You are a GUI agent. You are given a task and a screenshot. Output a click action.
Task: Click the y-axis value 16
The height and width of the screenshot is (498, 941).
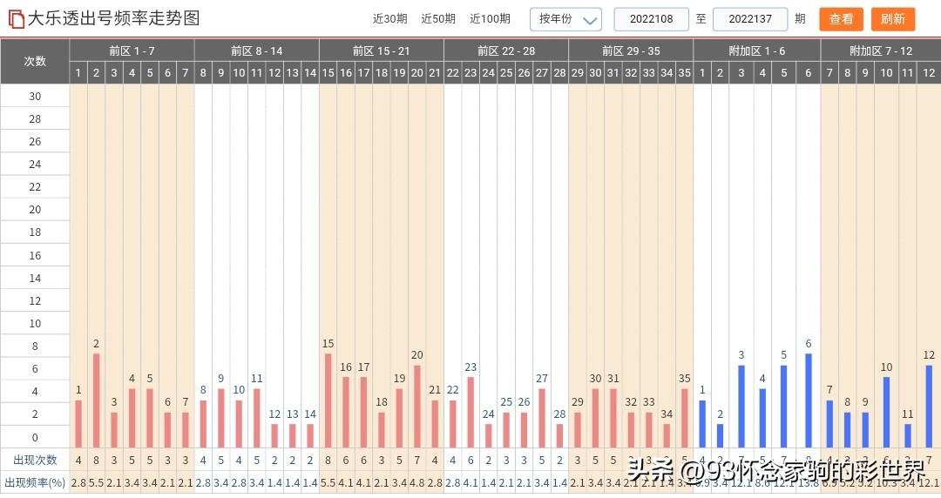tap(35, 256)
